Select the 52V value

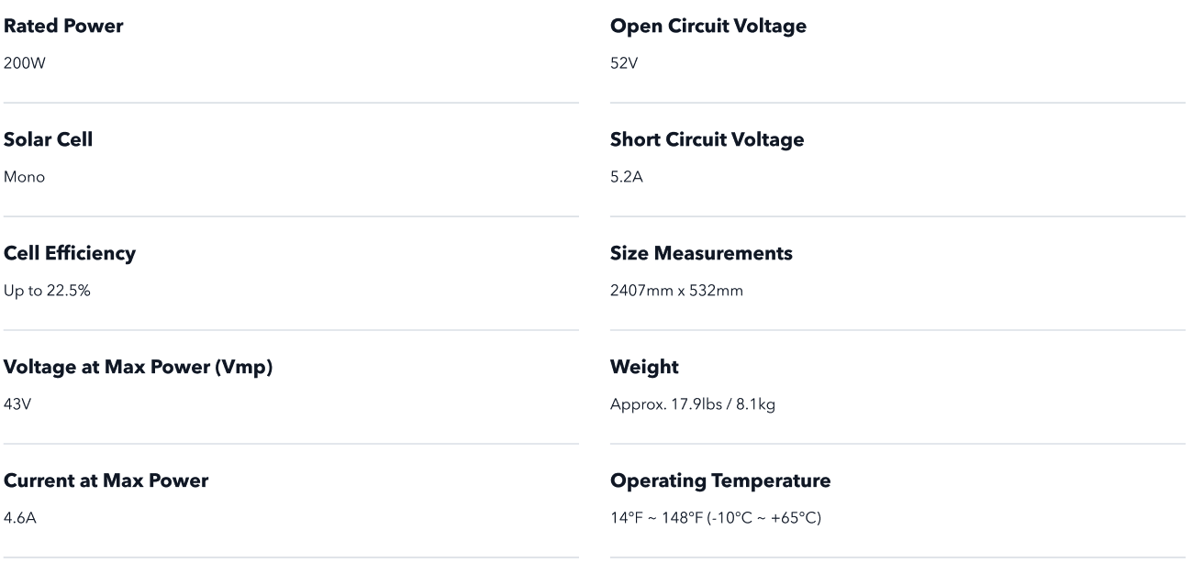pyautogui.click(x=624, y=63)
